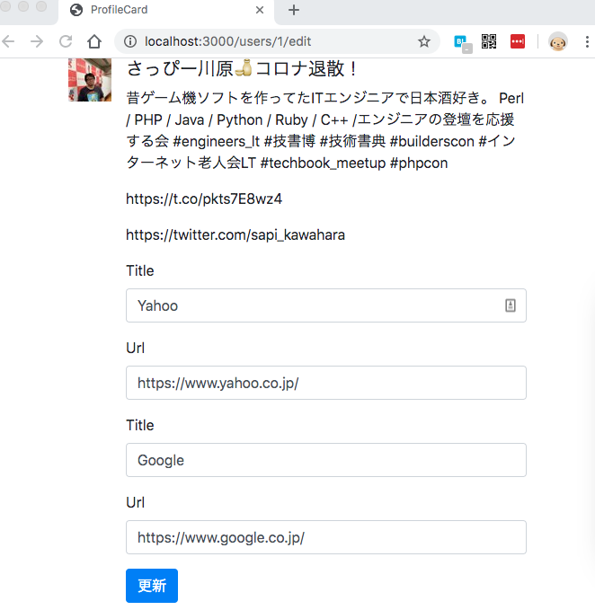Open the red password manager extension
The width and height of the screenshot is (595, 610).
pyautogui.click(x=518, y=41)
